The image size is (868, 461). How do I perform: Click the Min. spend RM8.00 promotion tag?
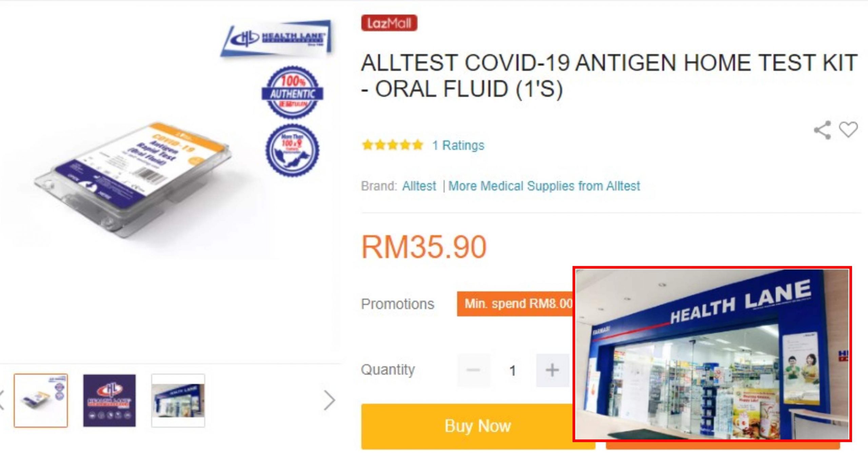pyautogui.click(x=515, y=304)
